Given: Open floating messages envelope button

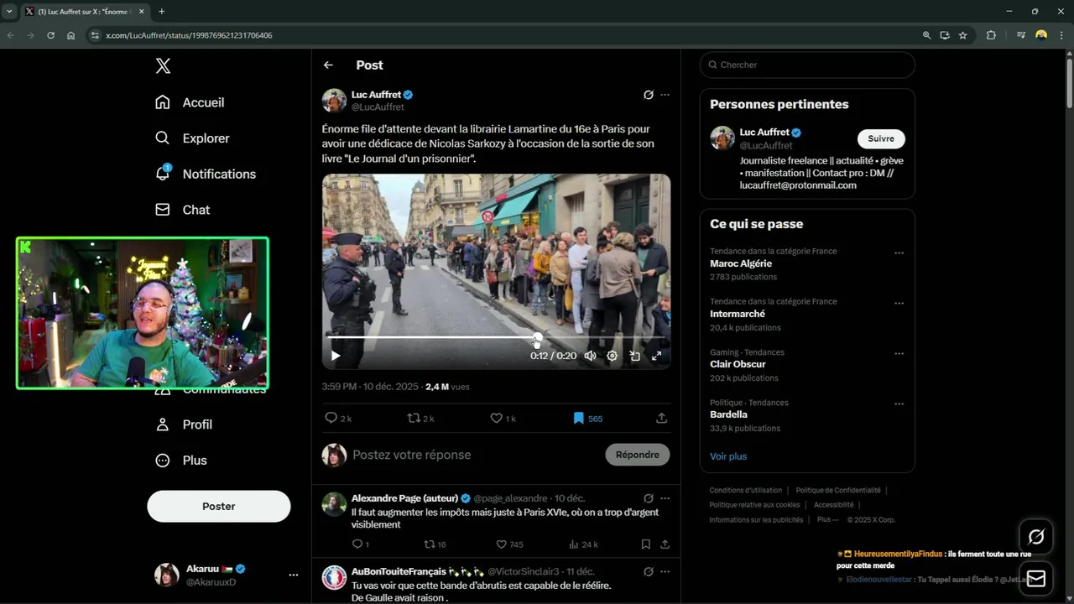Looking at the screenshot, I should [x=1036, y=579].
